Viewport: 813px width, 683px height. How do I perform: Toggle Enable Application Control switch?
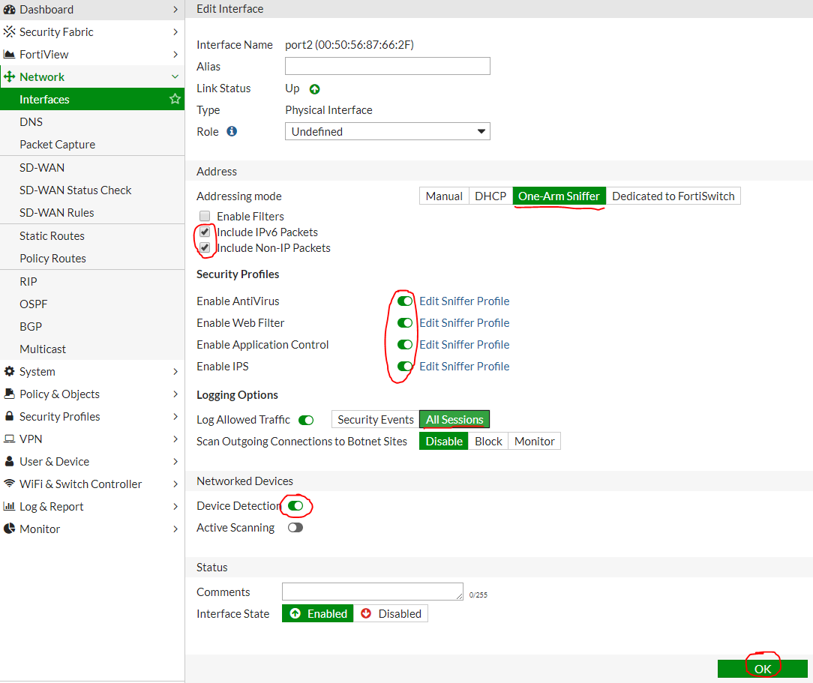404,345
